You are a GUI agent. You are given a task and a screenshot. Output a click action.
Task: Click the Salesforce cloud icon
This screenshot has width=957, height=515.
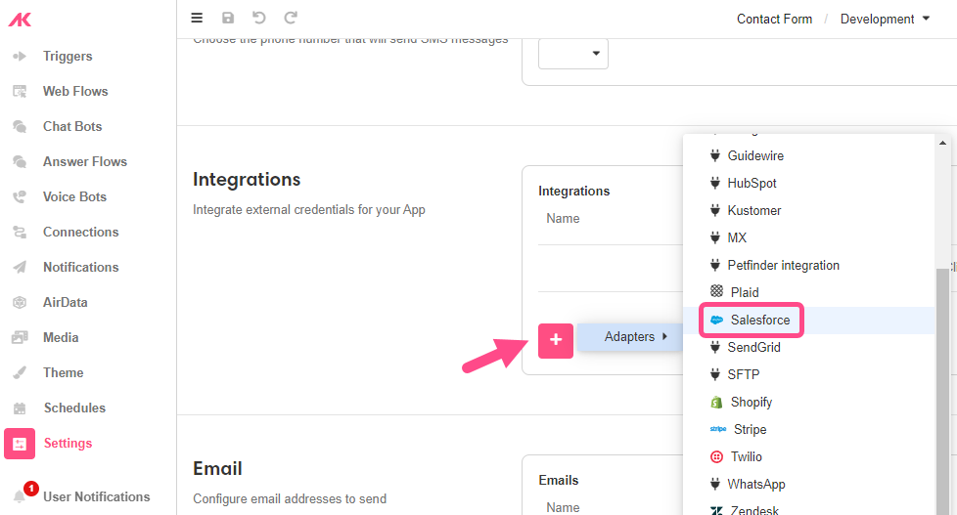coord(716,320)
